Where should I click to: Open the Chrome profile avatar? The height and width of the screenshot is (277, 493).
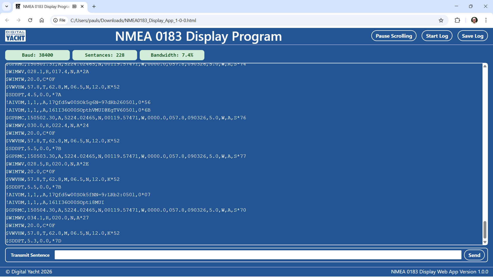click(474, 21)
